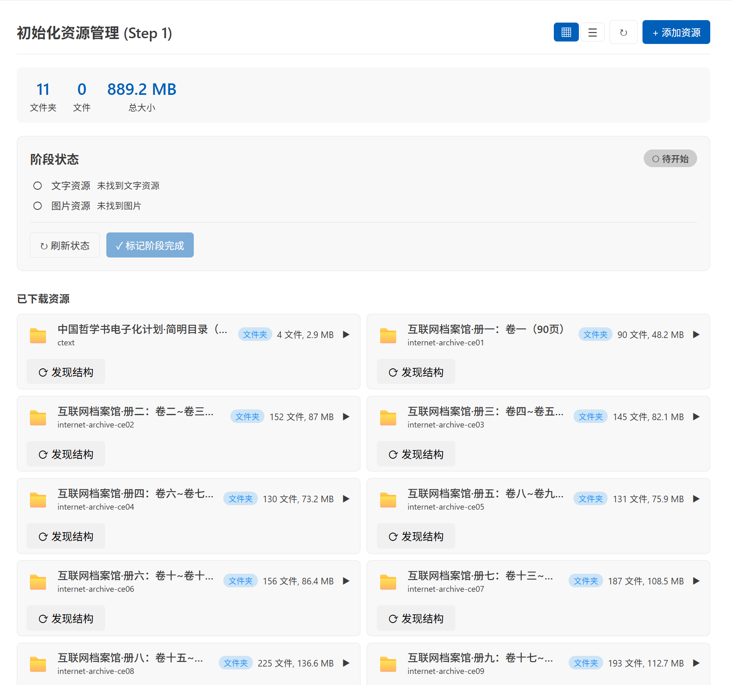The width and height of the screenshot is (732, 685).
Task: Switch to list view layout
Action: click(592, 32)
